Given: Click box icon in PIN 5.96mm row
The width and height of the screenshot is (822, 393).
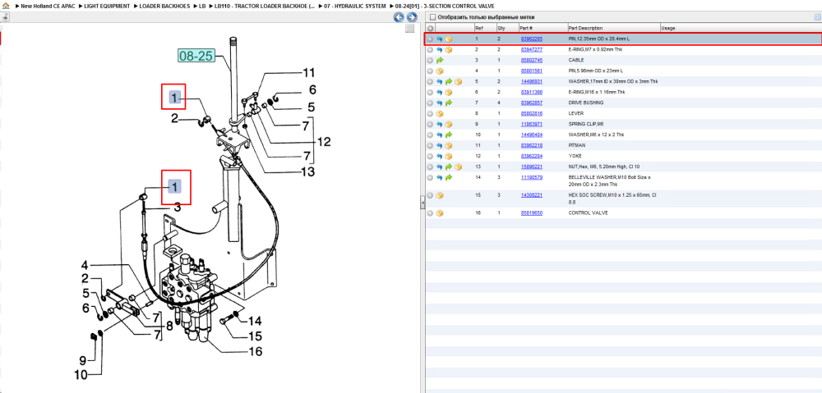Looking at the screenshot, I should pyautogui.click(x=439, y=71).
